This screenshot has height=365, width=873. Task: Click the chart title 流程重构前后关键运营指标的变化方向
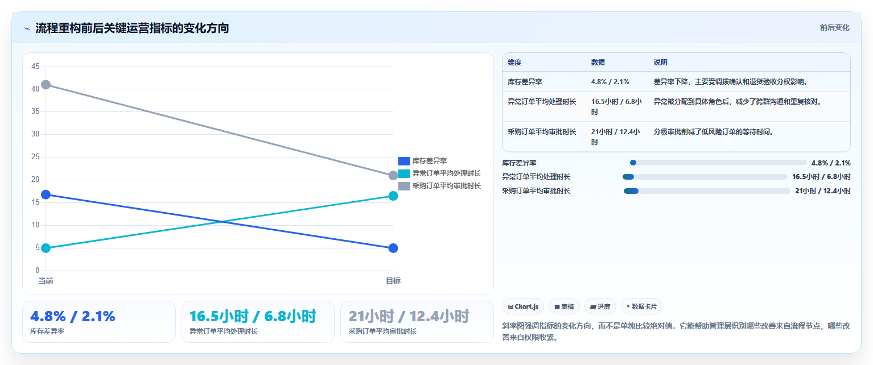click(132, 28)
